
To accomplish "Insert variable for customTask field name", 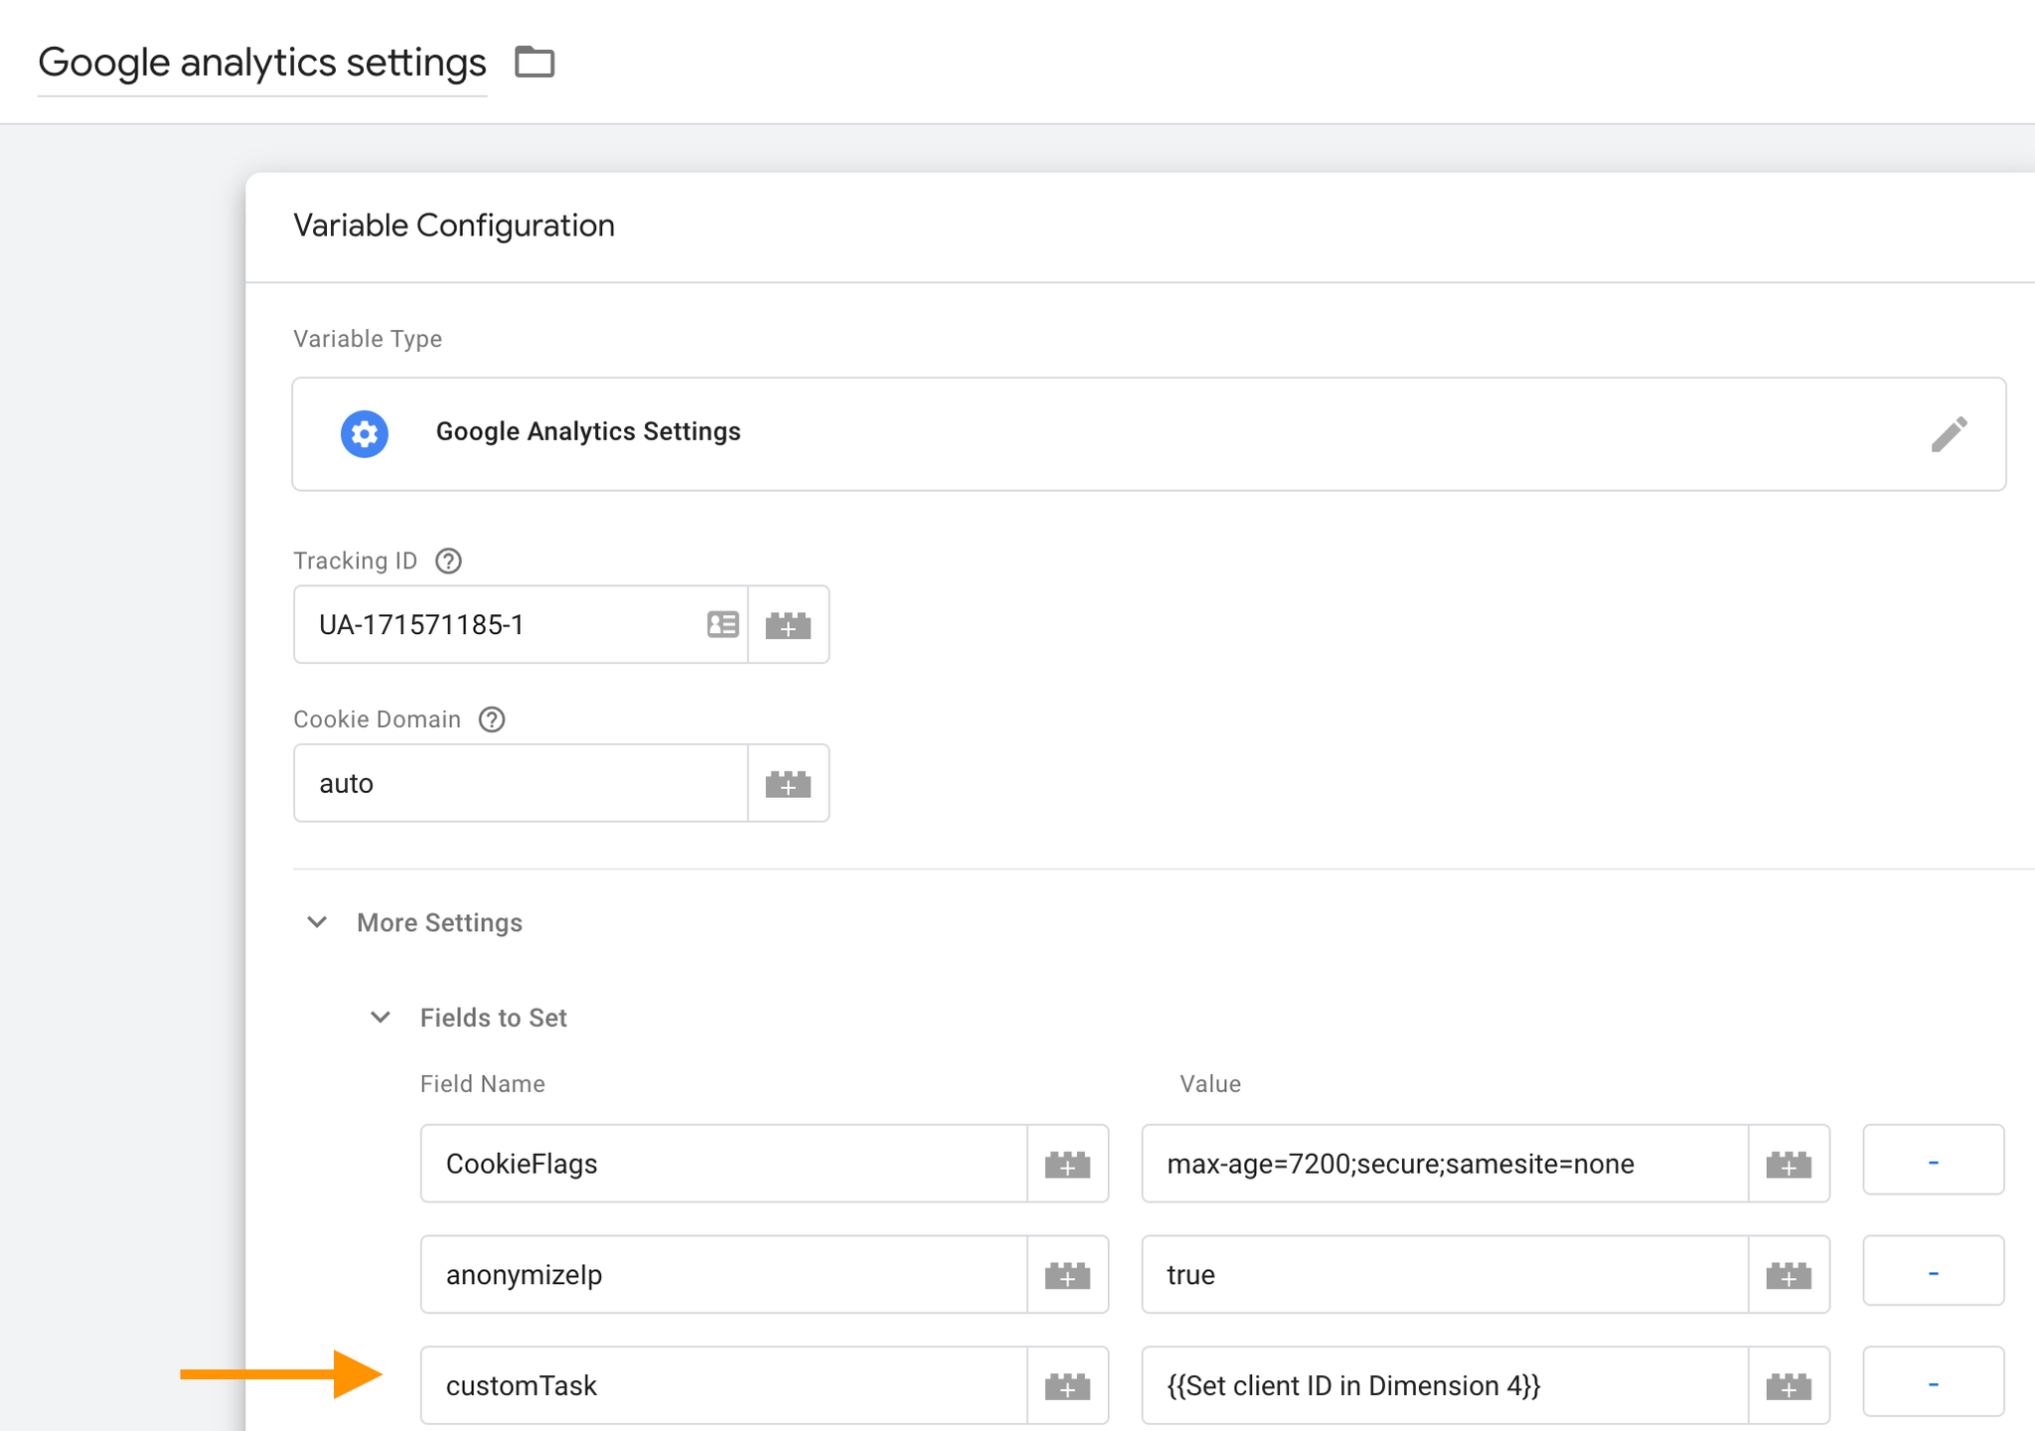I will (x=1068, y=1386).
